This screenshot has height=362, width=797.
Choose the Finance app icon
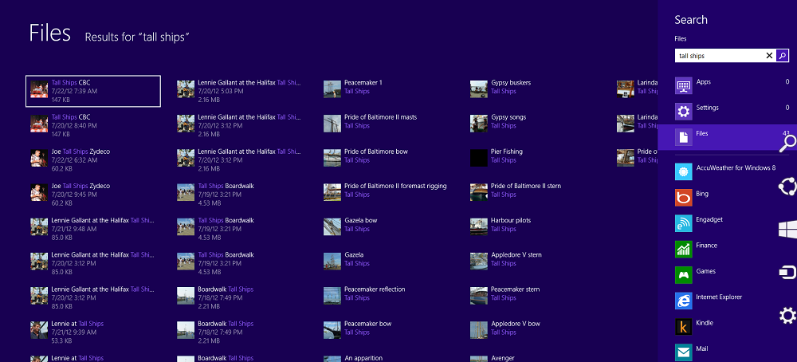click(x=684, y=249)
